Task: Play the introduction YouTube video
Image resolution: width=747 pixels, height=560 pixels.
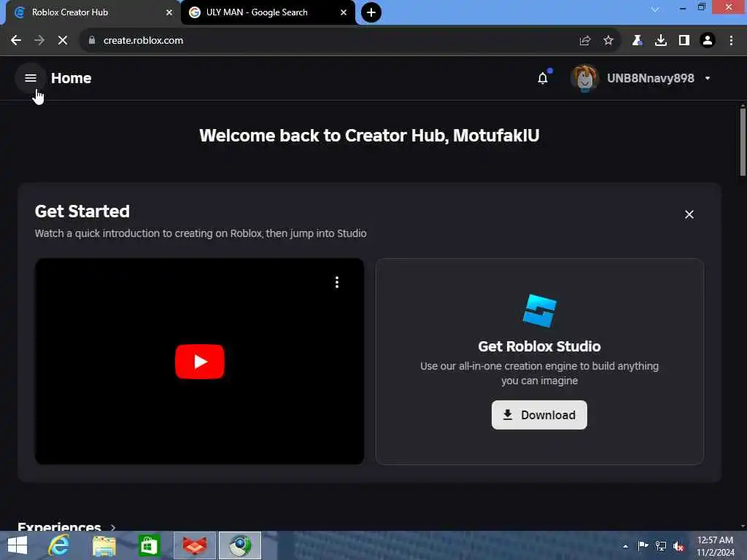Action: point(200,362)
